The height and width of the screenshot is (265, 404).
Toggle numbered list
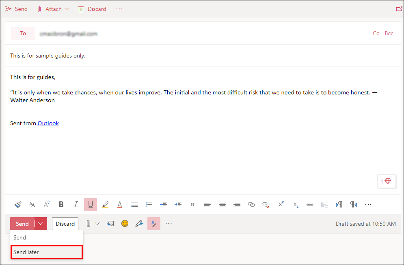point(149,205)
